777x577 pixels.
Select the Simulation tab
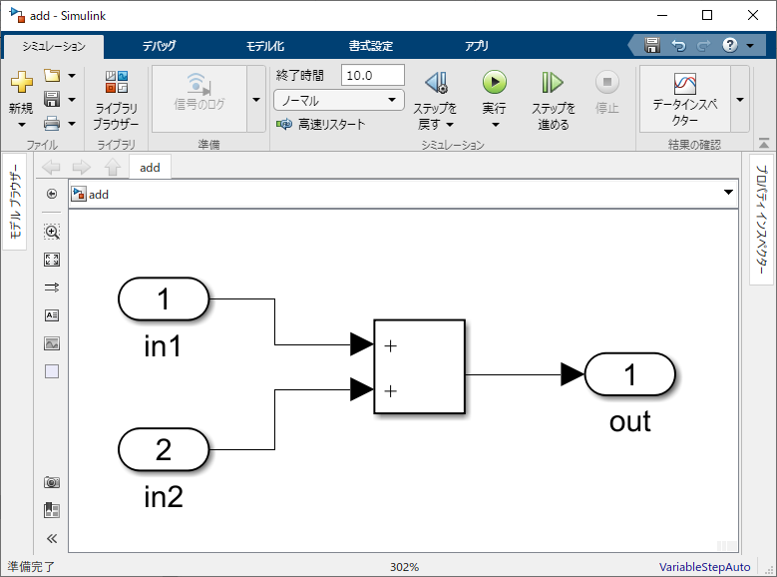[54, 47]
